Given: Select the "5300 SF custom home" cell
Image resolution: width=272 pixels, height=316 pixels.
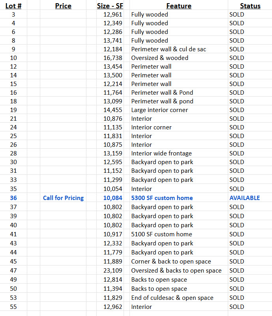Looking at the screenshot, I should 162,198.
